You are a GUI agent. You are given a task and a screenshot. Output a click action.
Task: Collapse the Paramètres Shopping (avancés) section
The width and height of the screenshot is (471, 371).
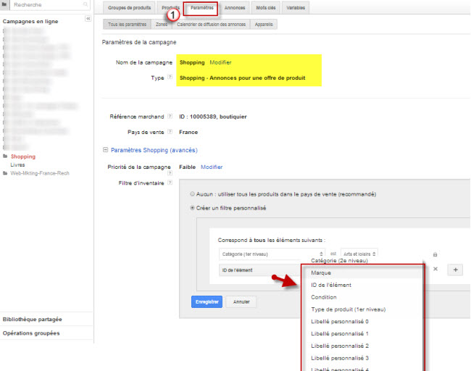[106, 149]
